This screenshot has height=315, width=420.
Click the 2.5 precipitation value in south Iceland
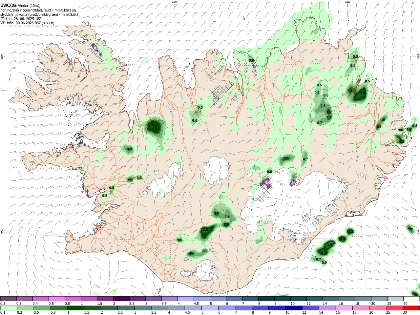click(205, 230)
